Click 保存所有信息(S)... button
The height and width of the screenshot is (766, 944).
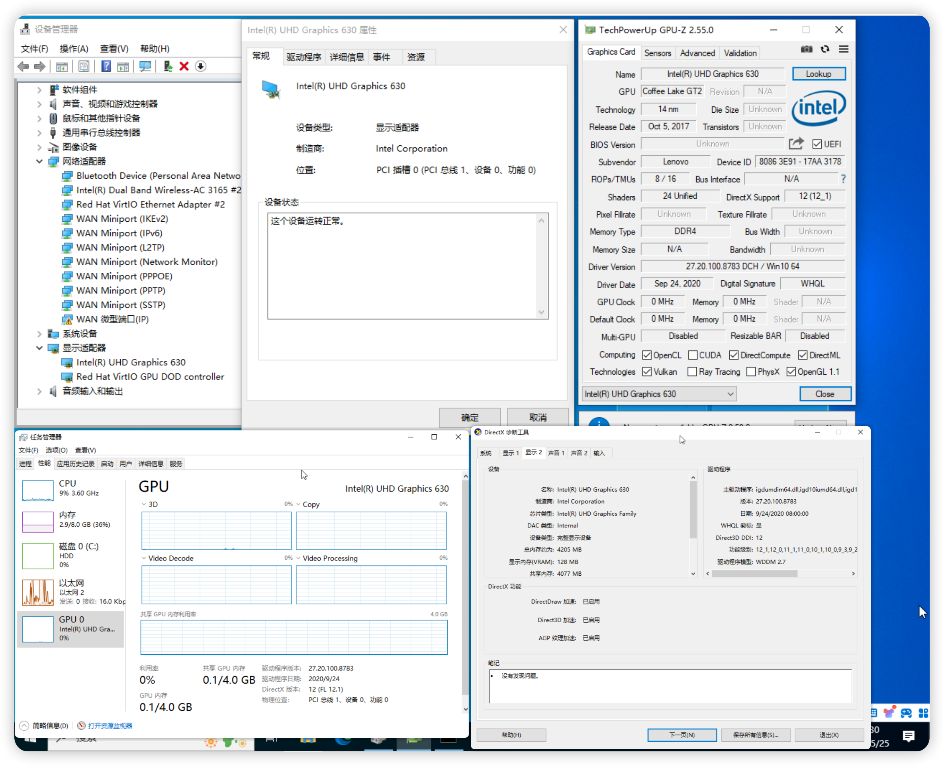point(756,735)
